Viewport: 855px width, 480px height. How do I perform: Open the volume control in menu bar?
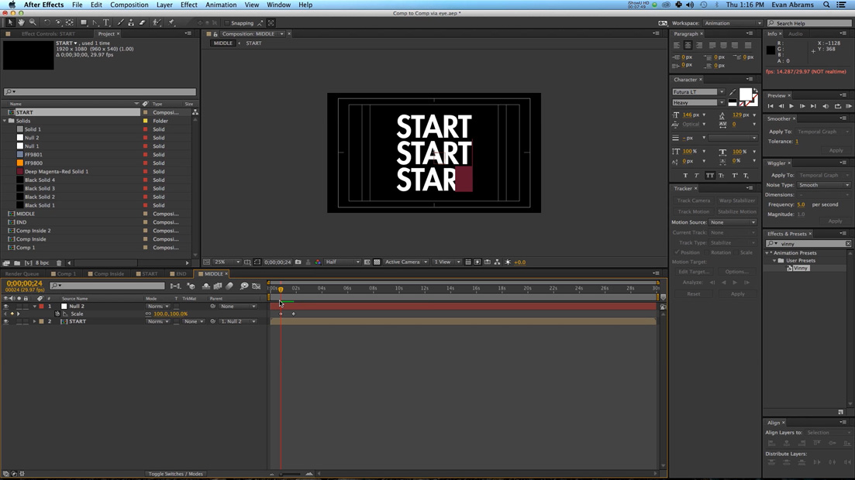[x=691, y=5]
